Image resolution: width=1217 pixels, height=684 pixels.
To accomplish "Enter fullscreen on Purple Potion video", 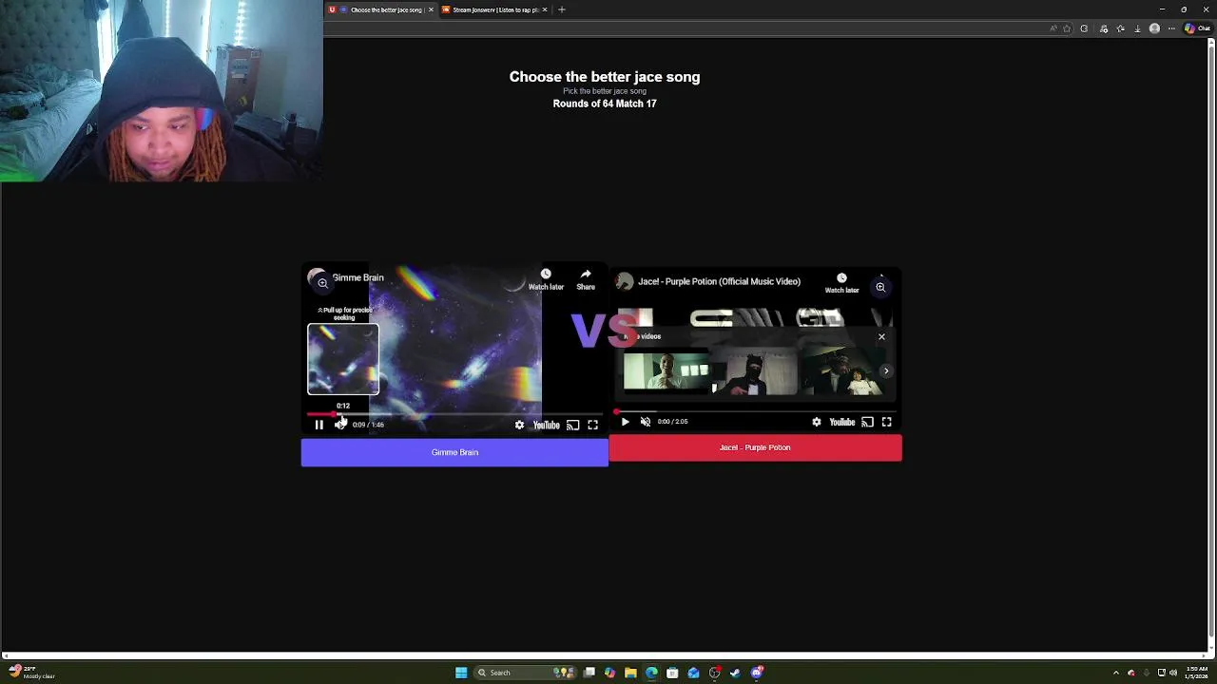I will point(886,422).
